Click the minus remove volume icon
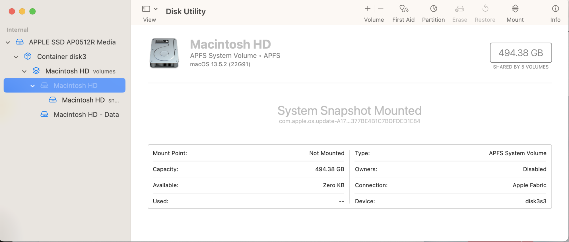The width and height of the screenshot is (569, 242). 381,9
